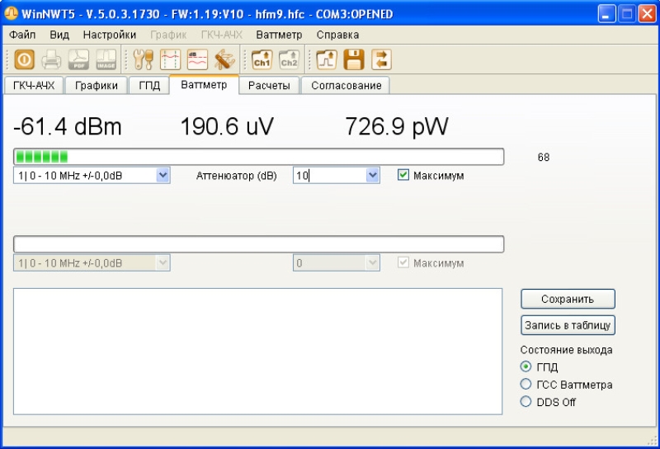Expand the disabled 0 - 10 MHz dropdown
The height and width of the screenshot is (449, 660).
(x=163, y=262)
